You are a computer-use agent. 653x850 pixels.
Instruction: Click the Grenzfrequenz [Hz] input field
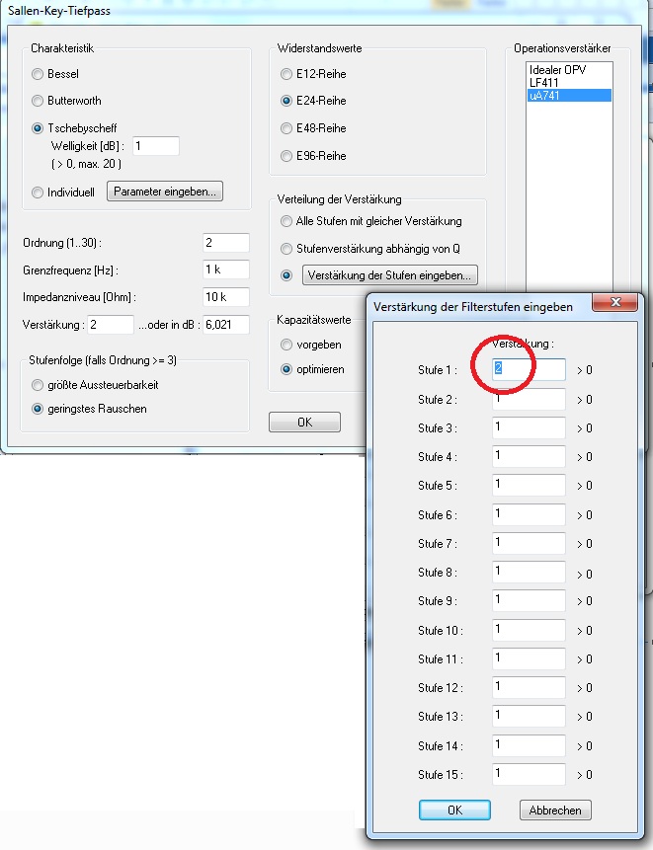tap(225, 270)
